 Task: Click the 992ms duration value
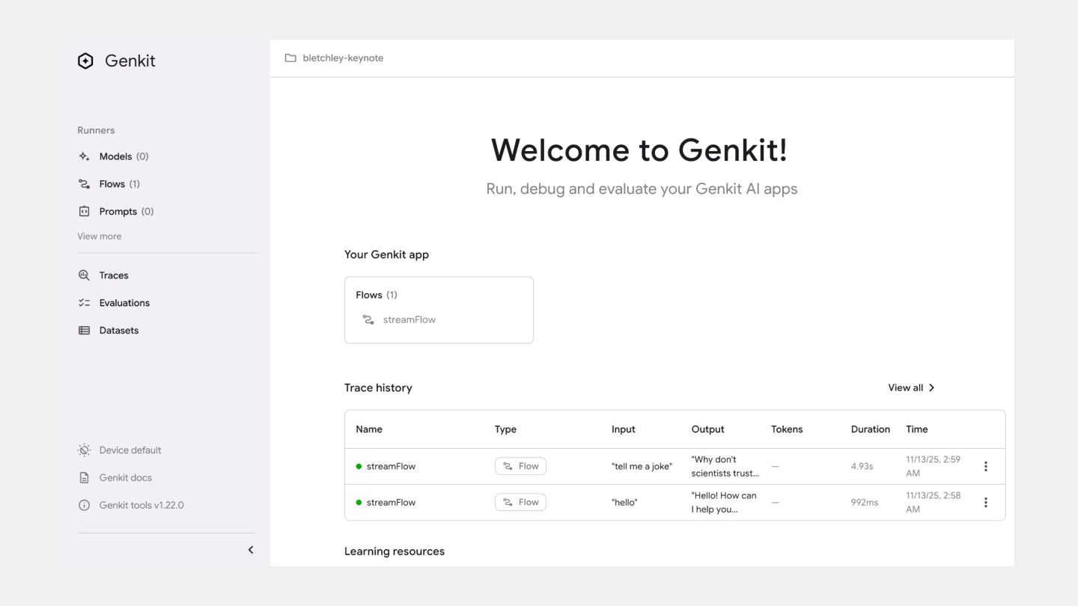click(865, 503)
